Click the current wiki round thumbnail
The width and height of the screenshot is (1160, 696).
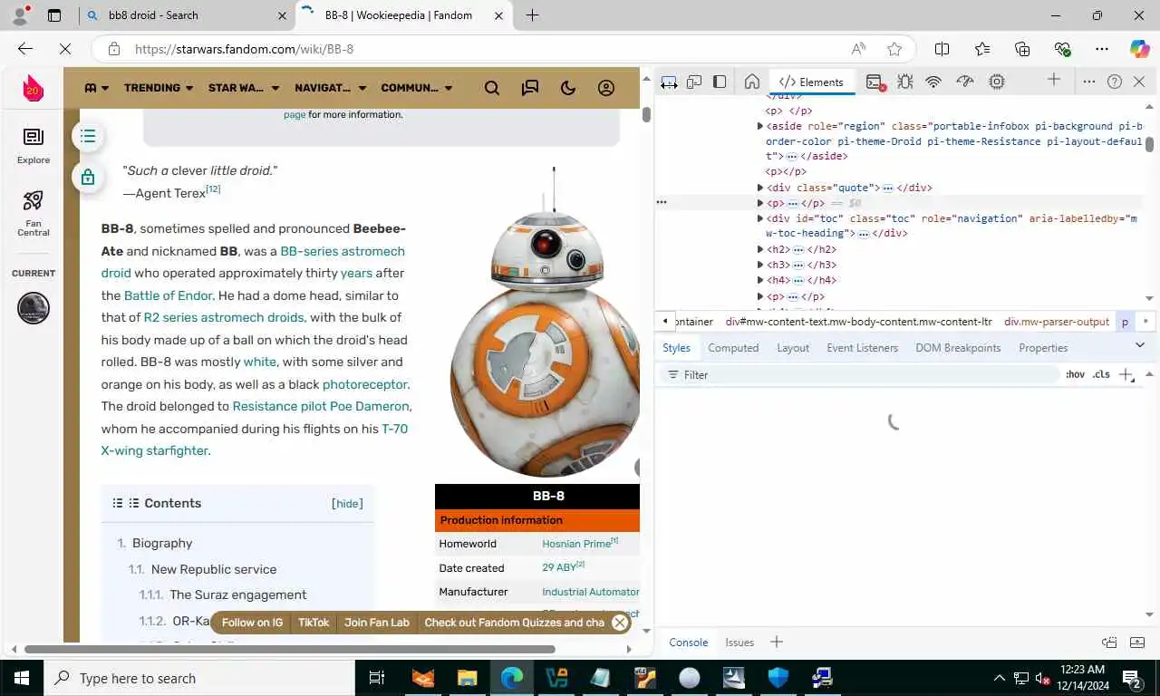(x=34, y=308)
